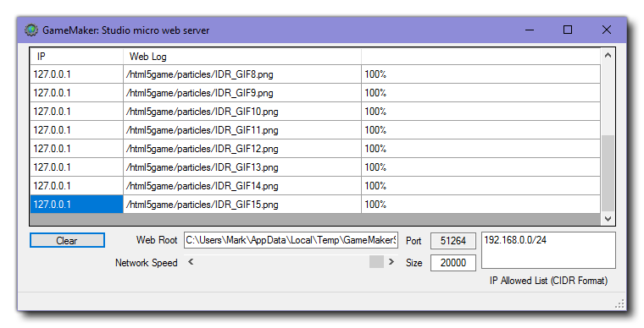The image size is (644, 328).
Task: Click 127.0.0.1 cell in IDR_GIF12 row
Action: [x=77, y=149]
